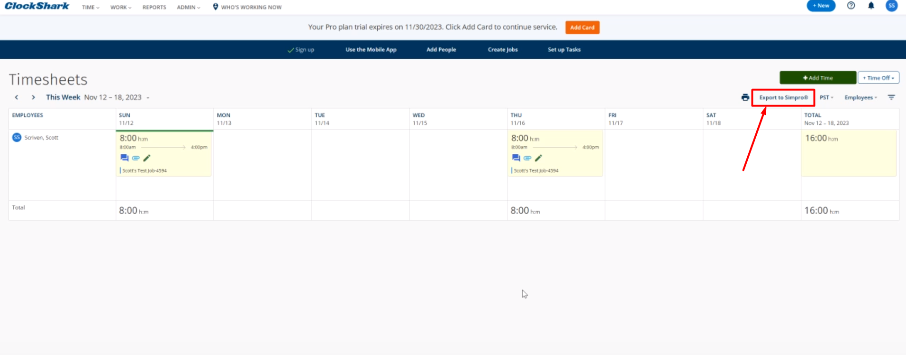The width and height of the screenshot is (906, 355).
Task: Expand the Employees view dropdown
Action: [x=861, y=98]
